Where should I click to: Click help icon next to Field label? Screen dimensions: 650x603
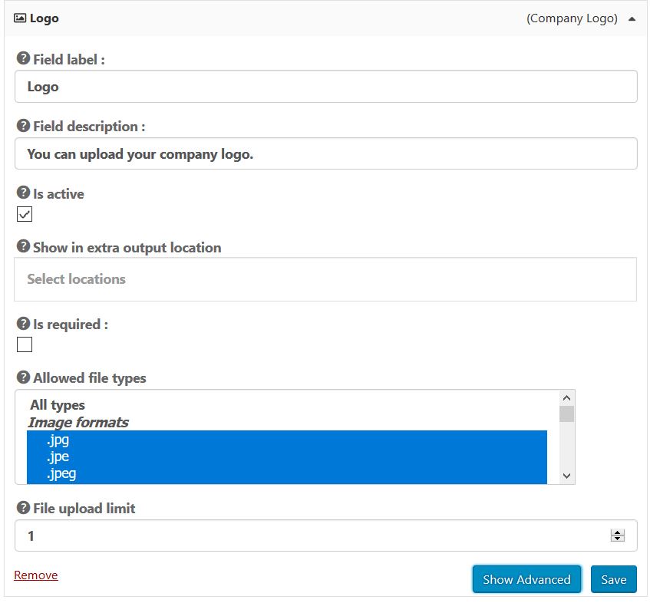pos(23,59)
